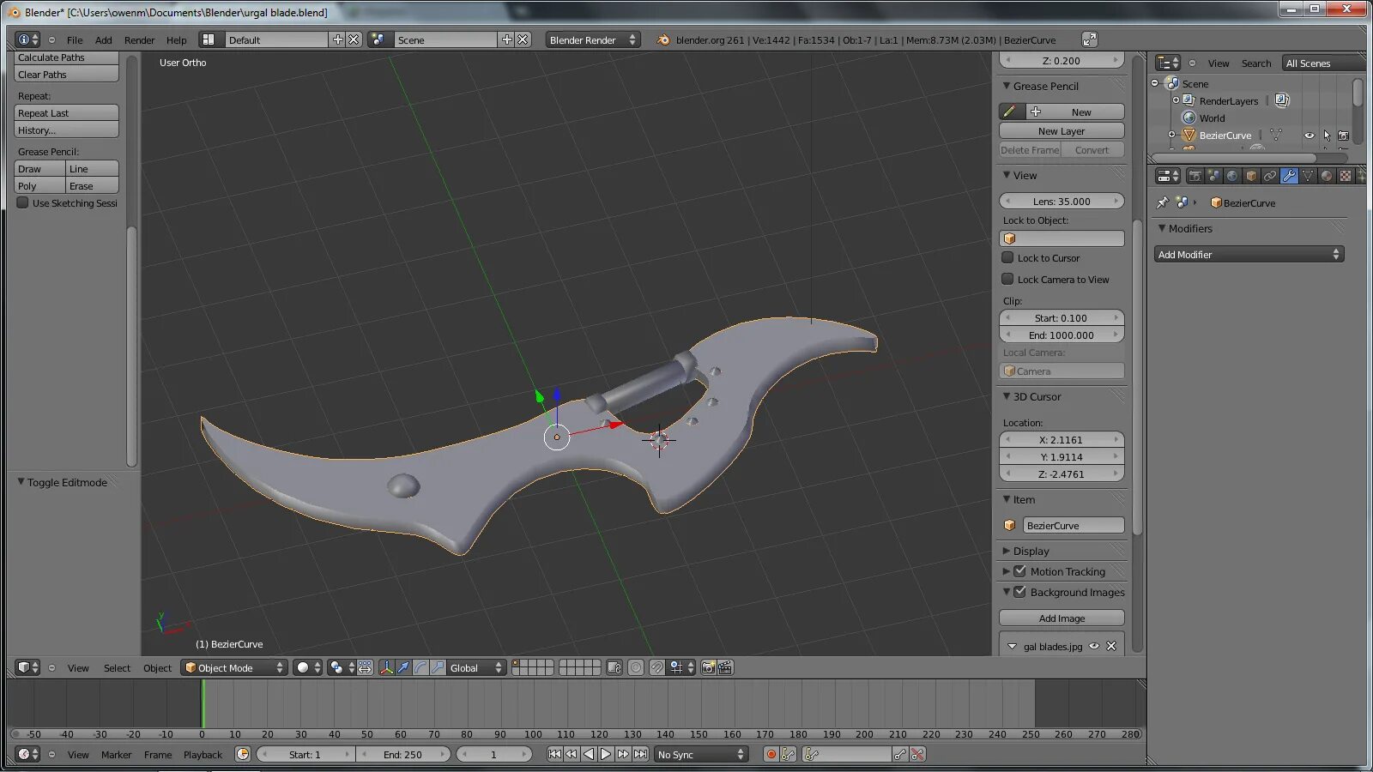Viewport: 1373px width, 772px height.
Task: Check the Lock to Cursor option
Action: coord(1007,257)
